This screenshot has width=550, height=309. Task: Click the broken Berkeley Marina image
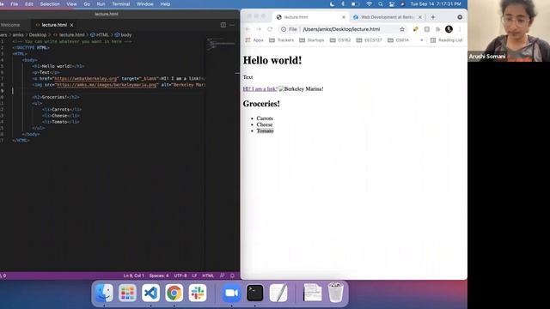[302, 89]
